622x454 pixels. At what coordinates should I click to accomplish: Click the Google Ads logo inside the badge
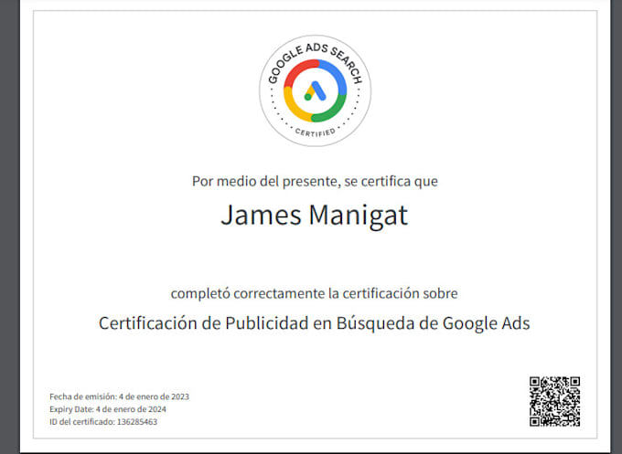[316, 91]
